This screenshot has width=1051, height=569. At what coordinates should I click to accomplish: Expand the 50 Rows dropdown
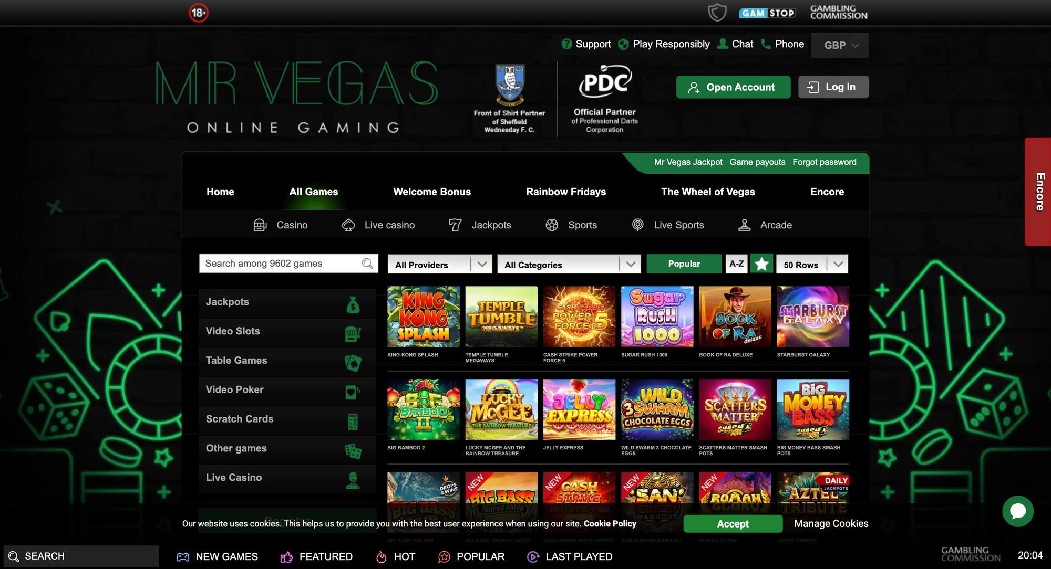(812, 264)
